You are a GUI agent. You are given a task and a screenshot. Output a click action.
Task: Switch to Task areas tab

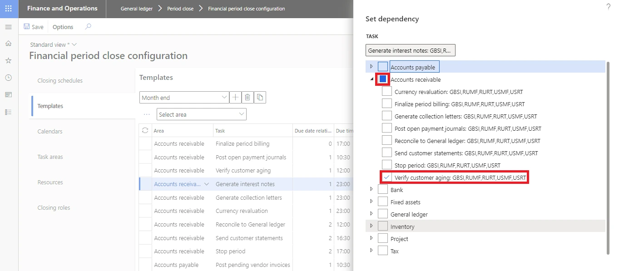[50, 157]
